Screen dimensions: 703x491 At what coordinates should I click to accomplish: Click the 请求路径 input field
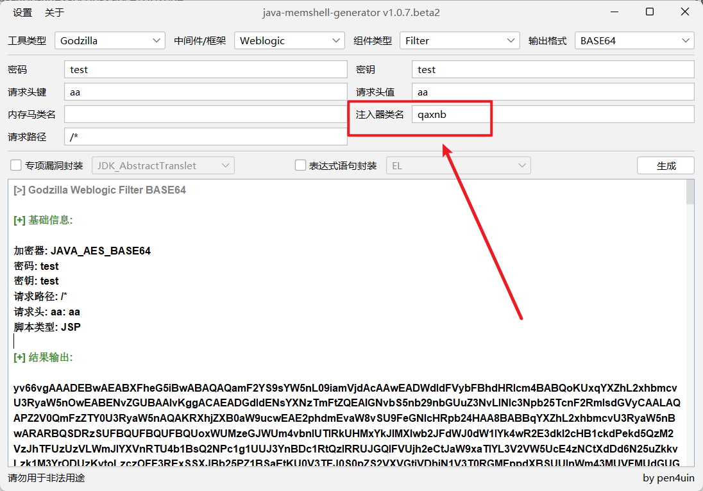coord(206,137)
